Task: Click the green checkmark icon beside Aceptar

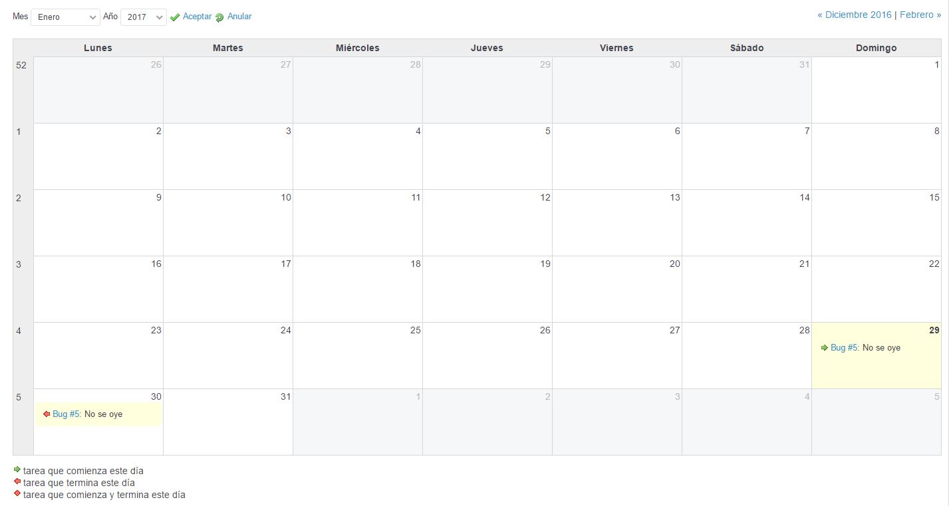Action: tap(175, 17)
